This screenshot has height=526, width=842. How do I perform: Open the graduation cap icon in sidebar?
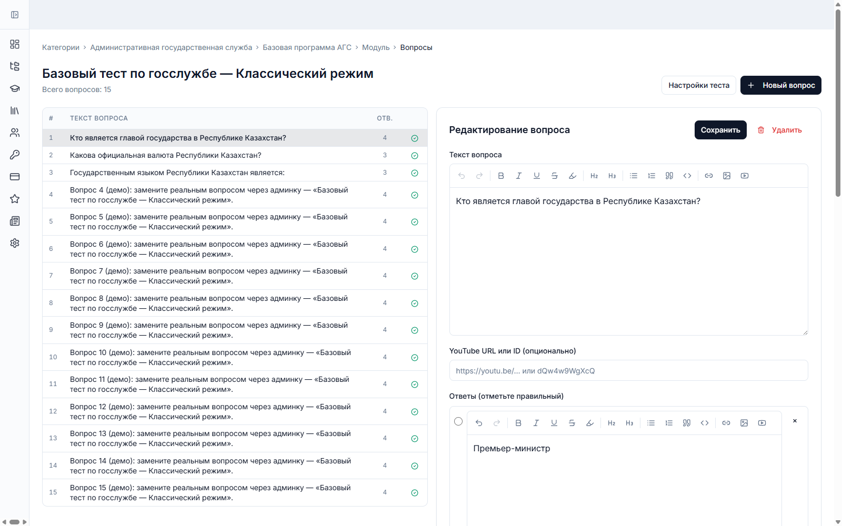(15, 88)
